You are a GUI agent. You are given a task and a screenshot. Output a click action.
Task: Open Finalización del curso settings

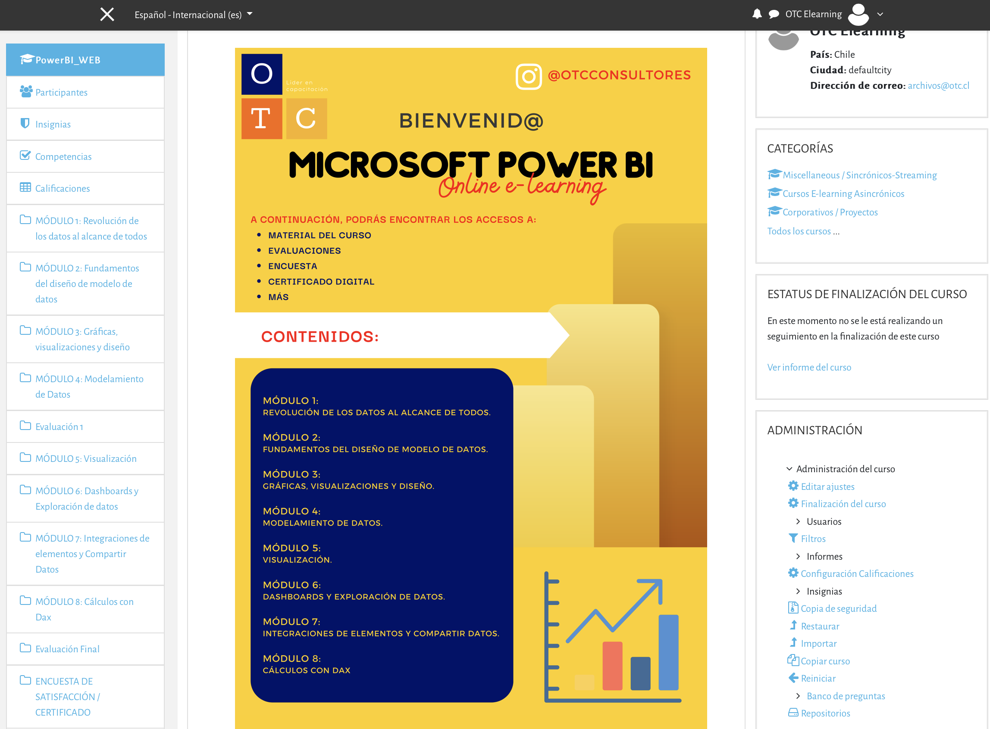point(843,504)
